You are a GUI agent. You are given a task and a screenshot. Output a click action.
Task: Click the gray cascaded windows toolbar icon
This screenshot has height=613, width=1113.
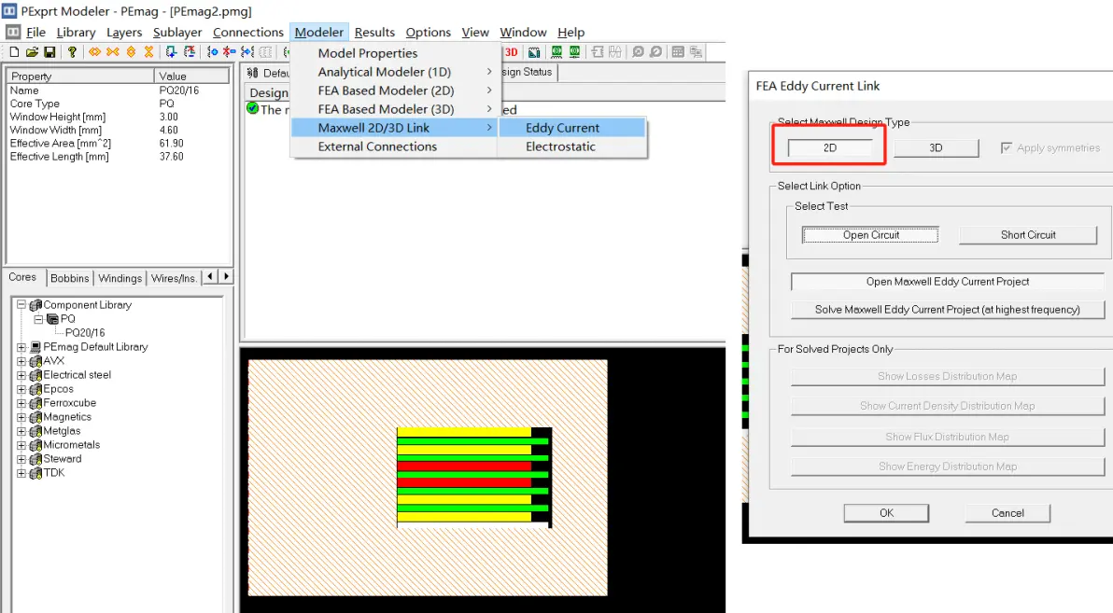click(696, 52)
